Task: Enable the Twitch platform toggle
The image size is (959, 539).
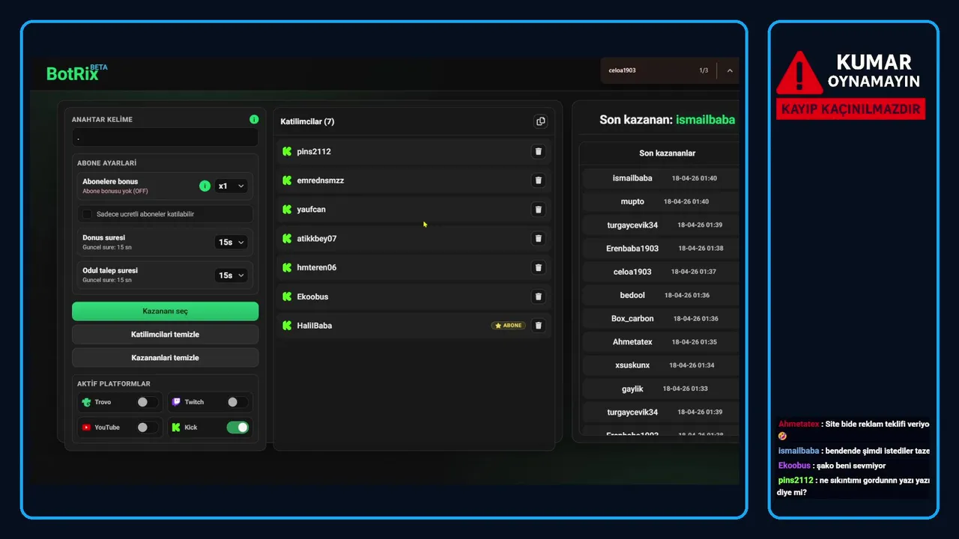Action: click(237, 402)
